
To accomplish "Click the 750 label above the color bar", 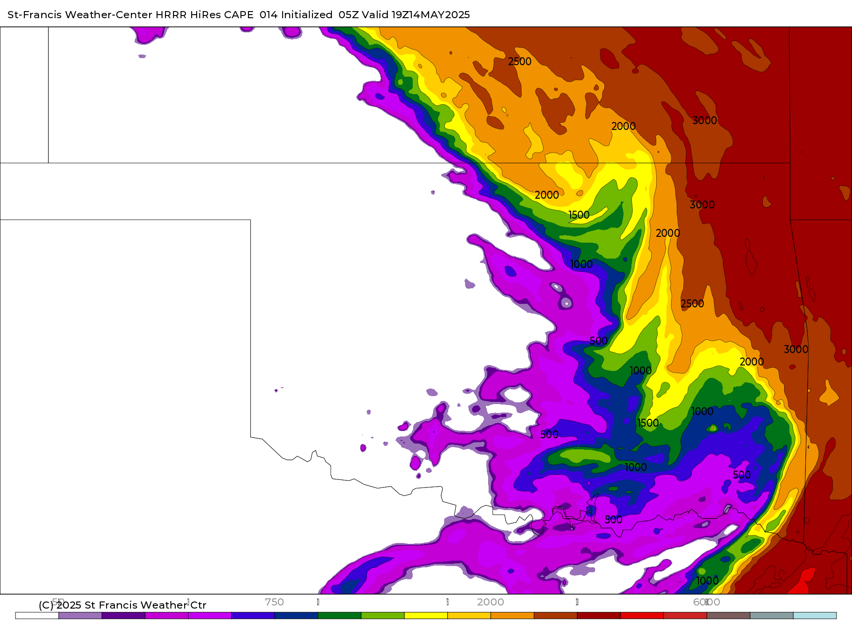I will click(274, 602).
